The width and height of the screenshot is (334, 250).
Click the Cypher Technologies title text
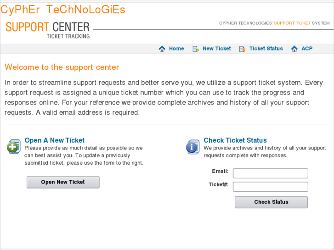pyautogui.click(x=63, y=10)
